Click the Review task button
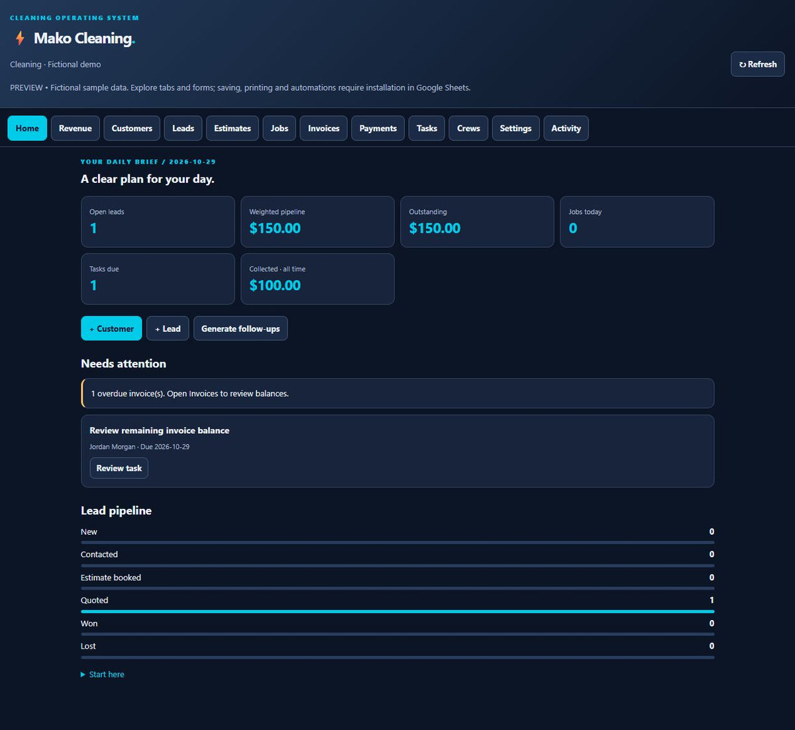 pyautogui.click(x=119, y=468)
